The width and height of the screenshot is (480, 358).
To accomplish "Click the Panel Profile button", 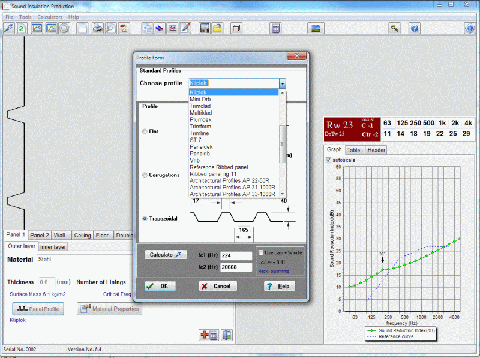I will point(38,309).
